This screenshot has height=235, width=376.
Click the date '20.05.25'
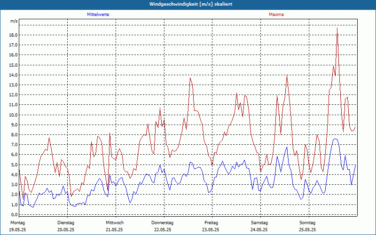(x=66, y=230)
